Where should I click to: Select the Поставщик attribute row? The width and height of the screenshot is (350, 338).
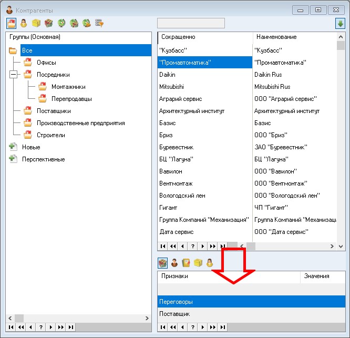tap(175, 314)
